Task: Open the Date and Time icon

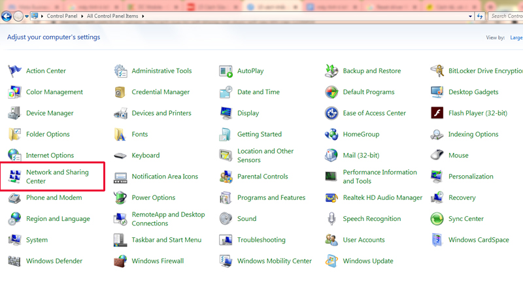Action: click(226, 92)
